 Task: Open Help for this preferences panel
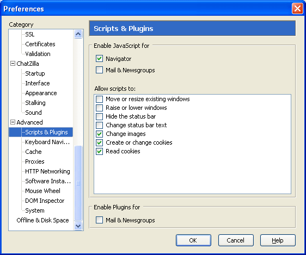click(278, 240)
